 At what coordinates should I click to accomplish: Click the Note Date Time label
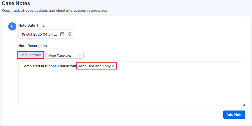coord(31,25)
